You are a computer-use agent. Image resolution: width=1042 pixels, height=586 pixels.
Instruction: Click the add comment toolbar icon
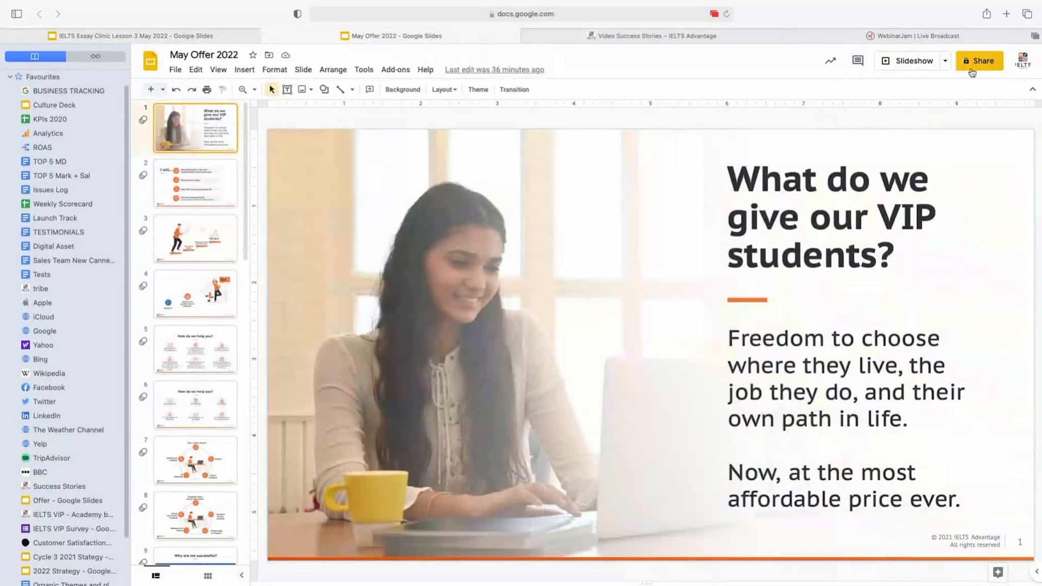[x=370, y=90]
